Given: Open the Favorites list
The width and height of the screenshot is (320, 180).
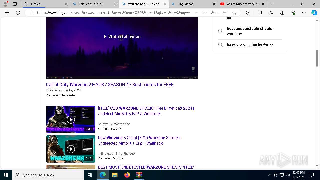Looking at the screenshot, I should click(x=271, y=13).
